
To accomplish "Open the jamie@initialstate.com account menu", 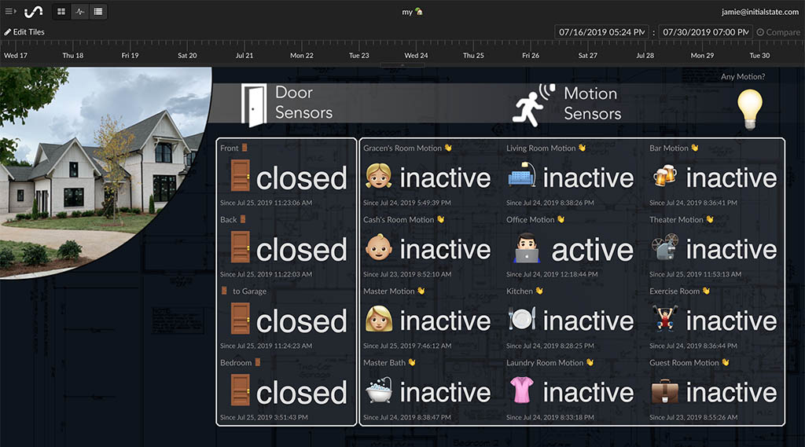I will [x=760, y=12].
